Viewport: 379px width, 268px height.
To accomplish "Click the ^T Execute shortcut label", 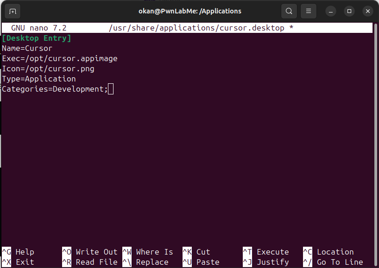I will pos(266,252).
